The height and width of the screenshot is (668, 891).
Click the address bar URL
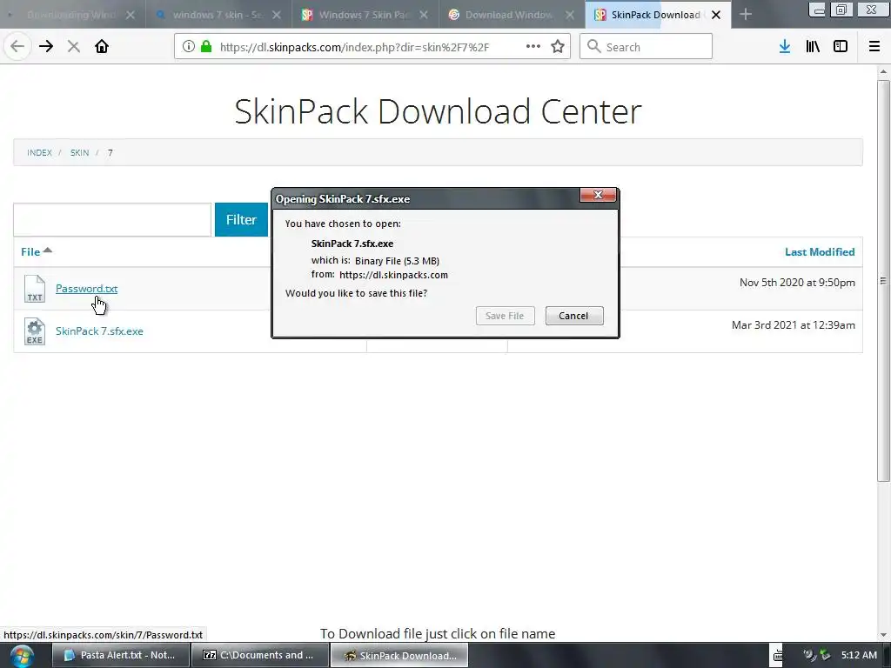point(354,47)
